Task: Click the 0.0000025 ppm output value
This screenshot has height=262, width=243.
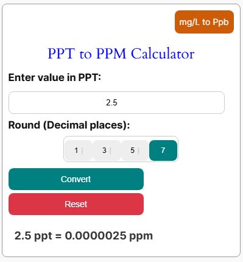Action: (x=109, y=236)
